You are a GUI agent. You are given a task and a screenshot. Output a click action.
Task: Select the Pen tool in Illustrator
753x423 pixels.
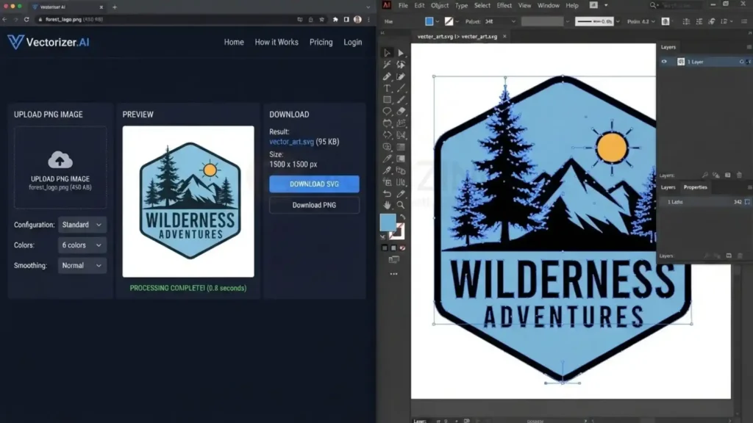(x=387, y=76)
